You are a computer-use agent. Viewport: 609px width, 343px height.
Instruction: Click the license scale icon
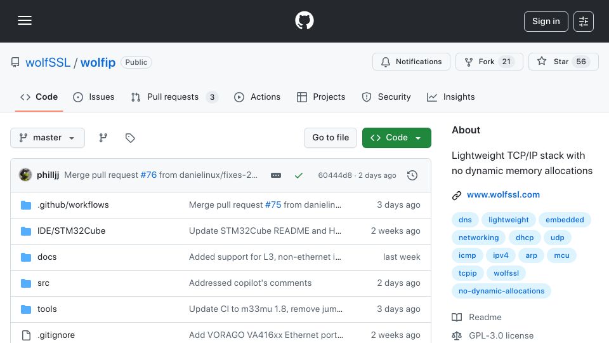[x=457, y=335]
